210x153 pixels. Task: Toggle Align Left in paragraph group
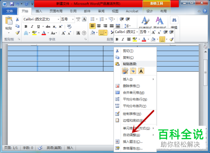(92, 26)
